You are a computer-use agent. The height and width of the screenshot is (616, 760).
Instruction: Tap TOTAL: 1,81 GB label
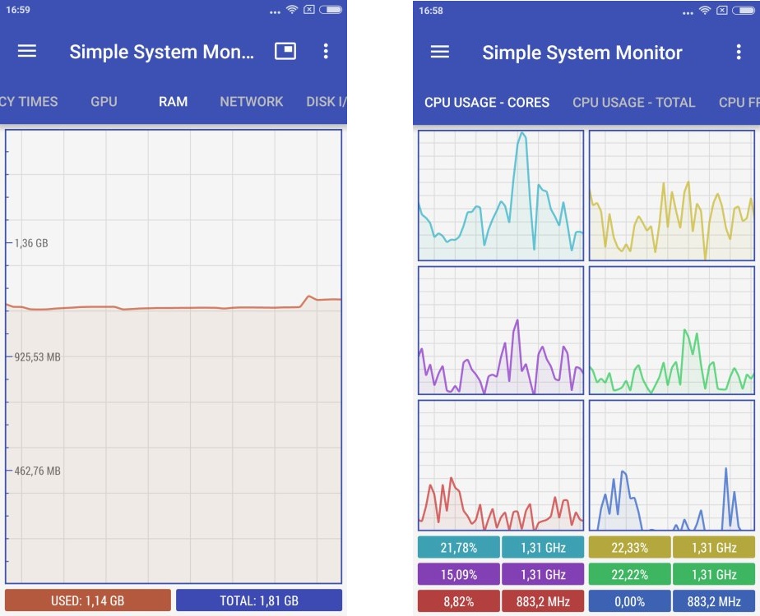click(259, 600)
